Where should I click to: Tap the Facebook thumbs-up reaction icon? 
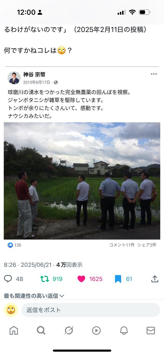[10, 245]
